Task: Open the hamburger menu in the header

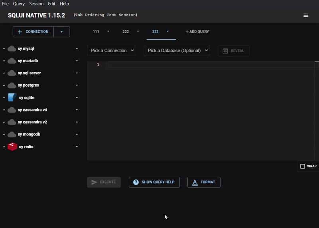Action: (305, 15)
